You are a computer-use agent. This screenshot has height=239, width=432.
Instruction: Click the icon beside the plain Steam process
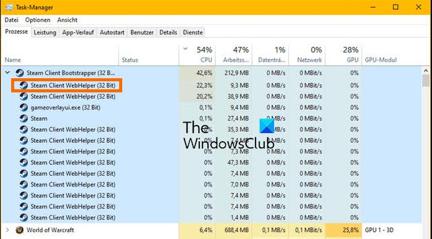point(23,118)
